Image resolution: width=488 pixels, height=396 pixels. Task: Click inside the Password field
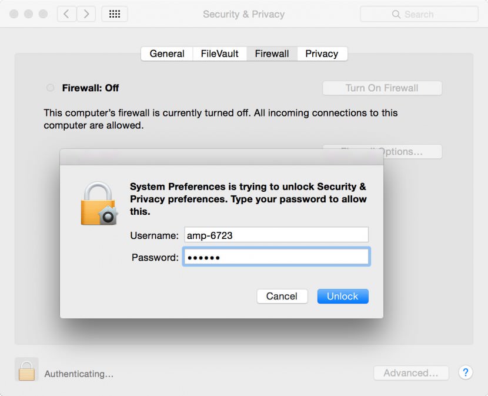276,257
